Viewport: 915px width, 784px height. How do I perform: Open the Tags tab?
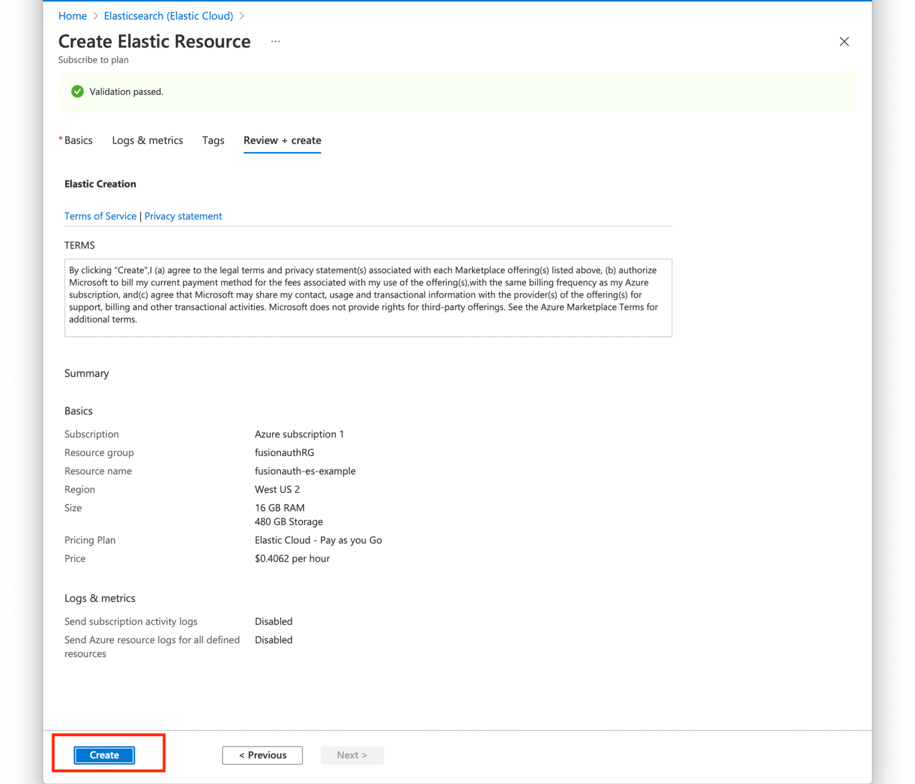213,140
